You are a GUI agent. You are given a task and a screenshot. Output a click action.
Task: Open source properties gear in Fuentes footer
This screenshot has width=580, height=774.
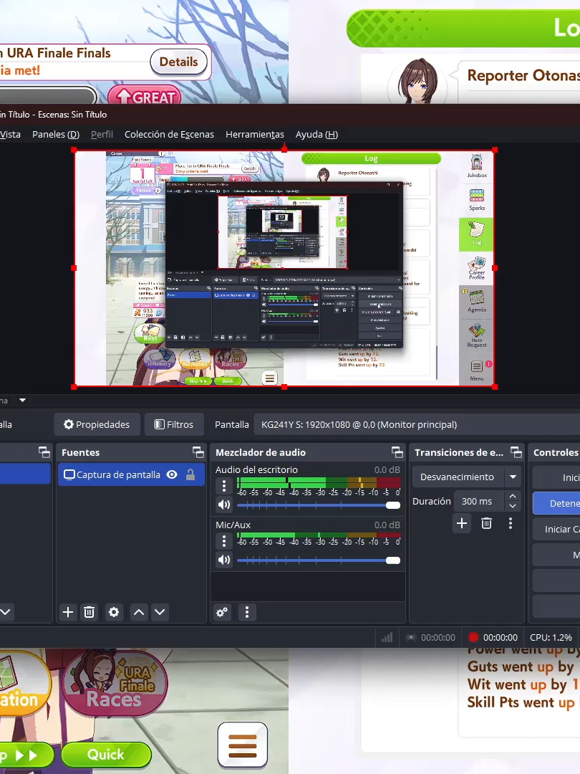[x=114, y=613]
